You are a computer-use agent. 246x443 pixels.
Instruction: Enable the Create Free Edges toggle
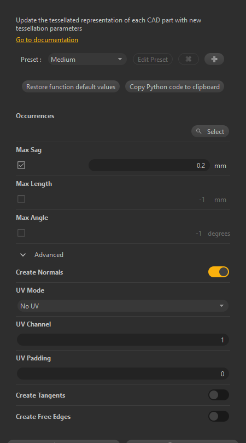219,416
